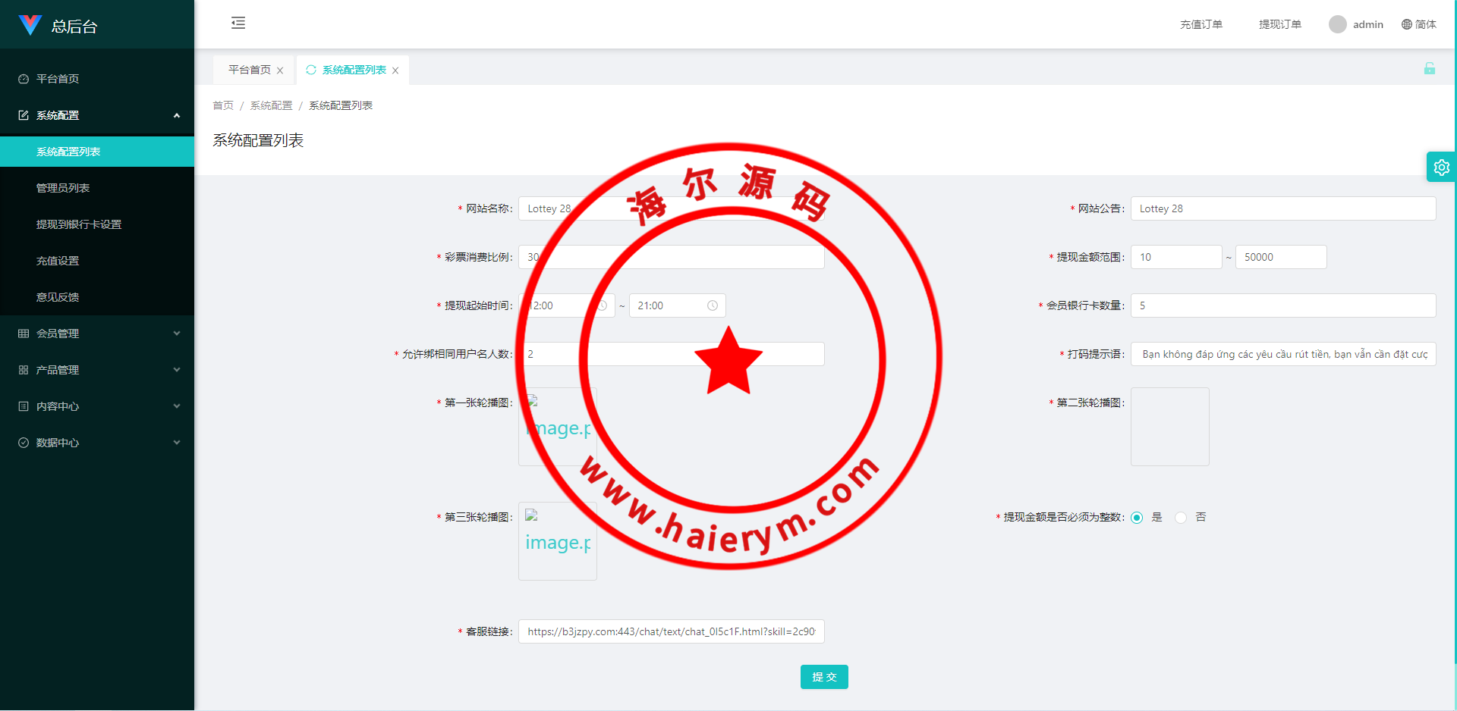Click the 第二张轮播图 image upload box
This screenshot has width=1457, height=711.
tap(1169, 427)
